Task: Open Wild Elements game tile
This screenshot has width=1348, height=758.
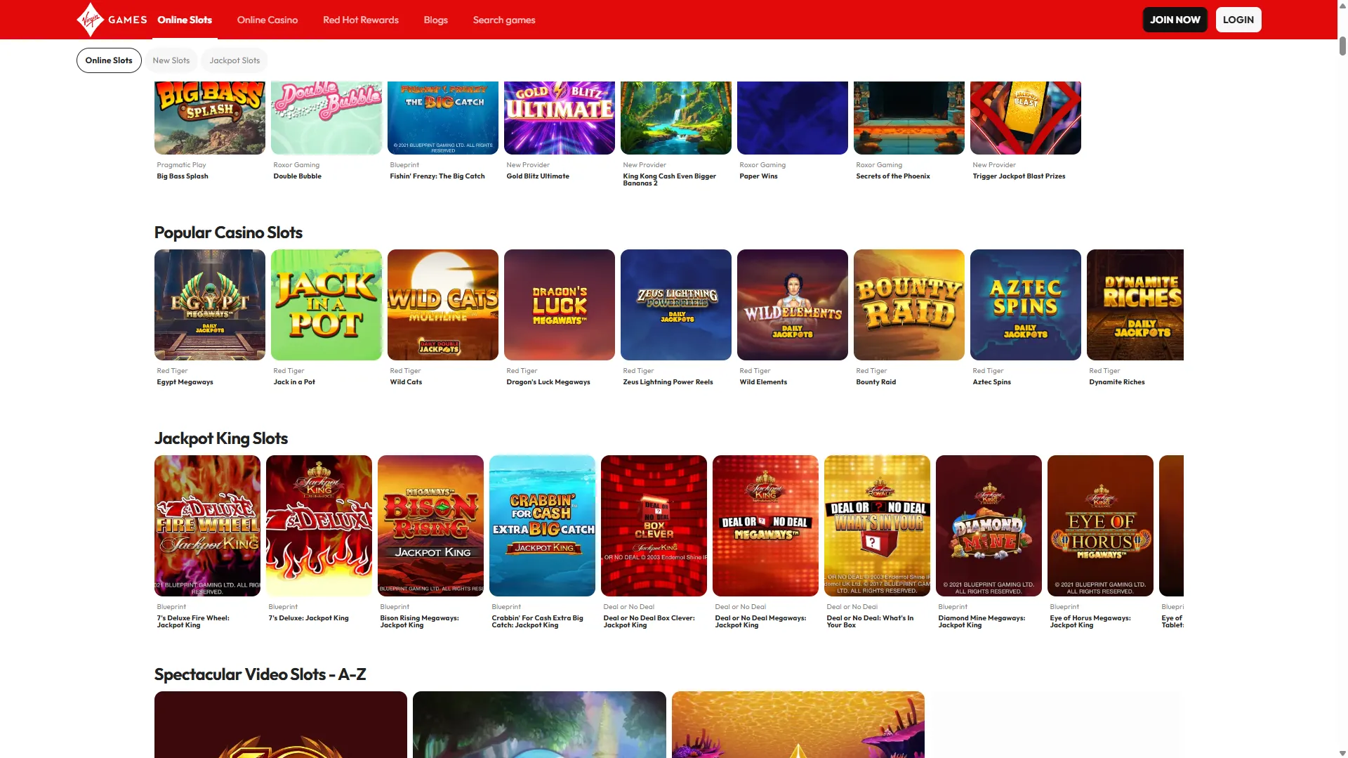Action: [793, 305]
